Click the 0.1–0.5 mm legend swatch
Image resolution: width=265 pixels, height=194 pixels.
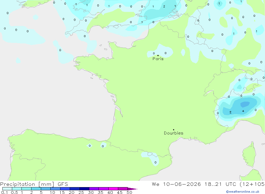pyautogui.click(x=7, y=189)
